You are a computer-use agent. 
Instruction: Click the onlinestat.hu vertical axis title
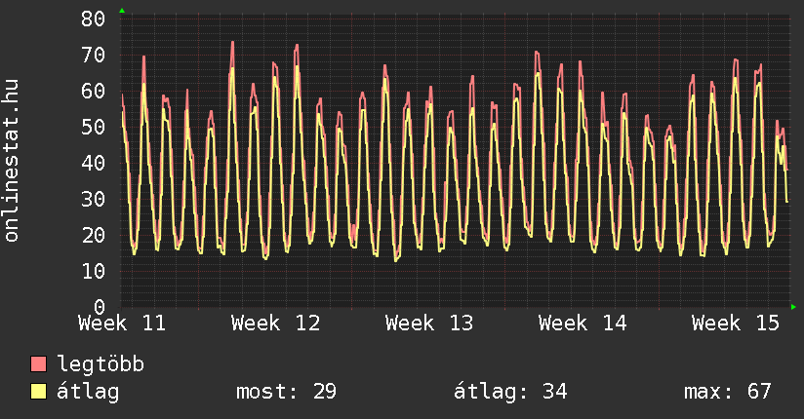click(x=12, y=161)
